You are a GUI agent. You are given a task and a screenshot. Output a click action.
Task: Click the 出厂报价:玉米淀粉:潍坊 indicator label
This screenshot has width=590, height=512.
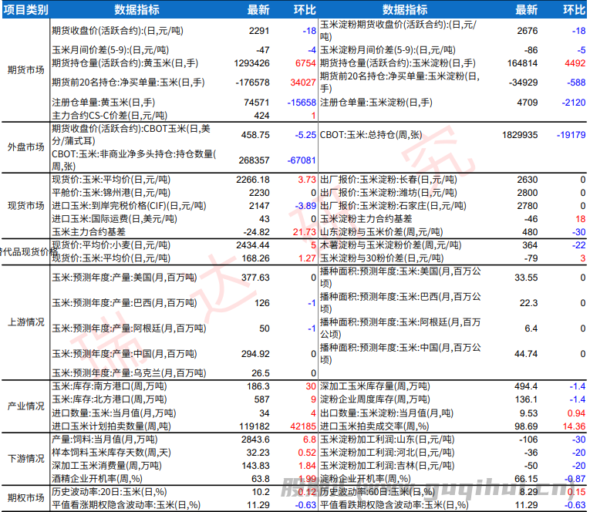(x=393, y=193)
